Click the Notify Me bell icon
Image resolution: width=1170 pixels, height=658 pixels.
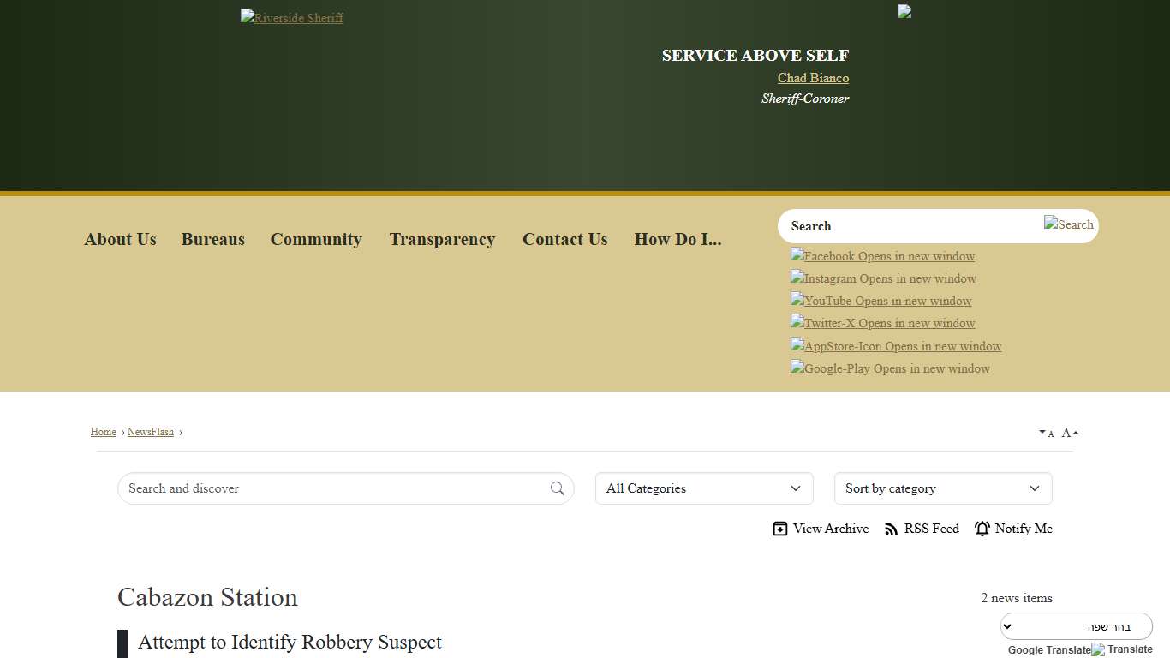click(982, 529)
